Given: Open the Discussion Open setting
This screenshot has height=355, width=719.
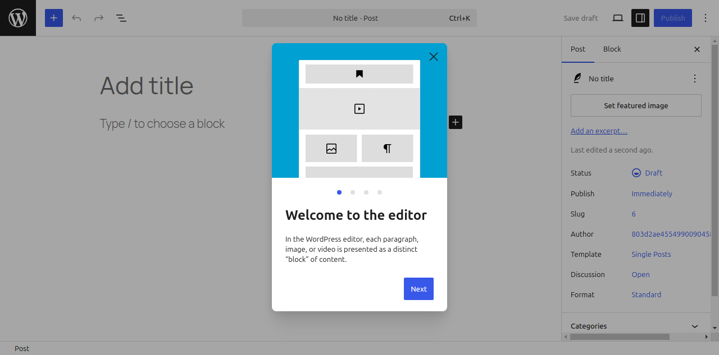Looking at the screenshot, I should pyautogui.click(x=640, y=274).
